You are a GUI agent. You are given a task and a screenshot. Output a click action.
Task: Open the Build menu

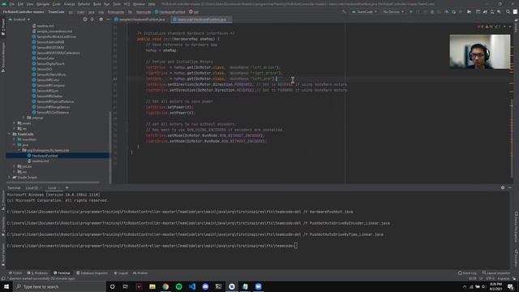point(97,4)
